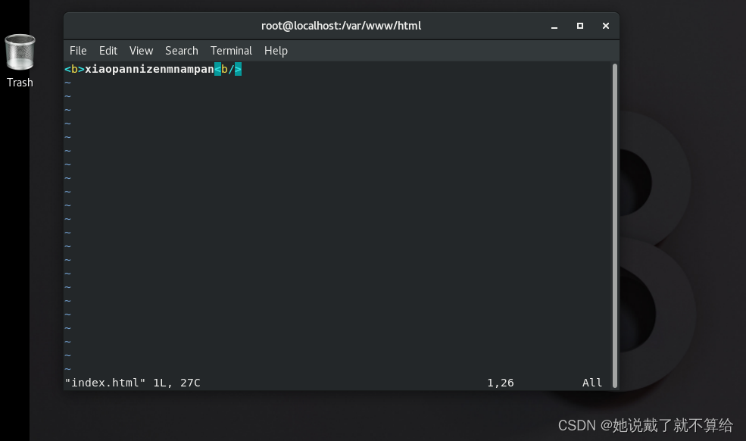The height and width of the screenshot is (441, 746).
Task: Click the "All" indicator in the status bar
Action: point(592,382)
